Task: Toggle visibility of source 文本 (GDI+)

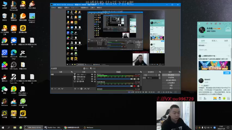Action: click(x=92, y=79)
